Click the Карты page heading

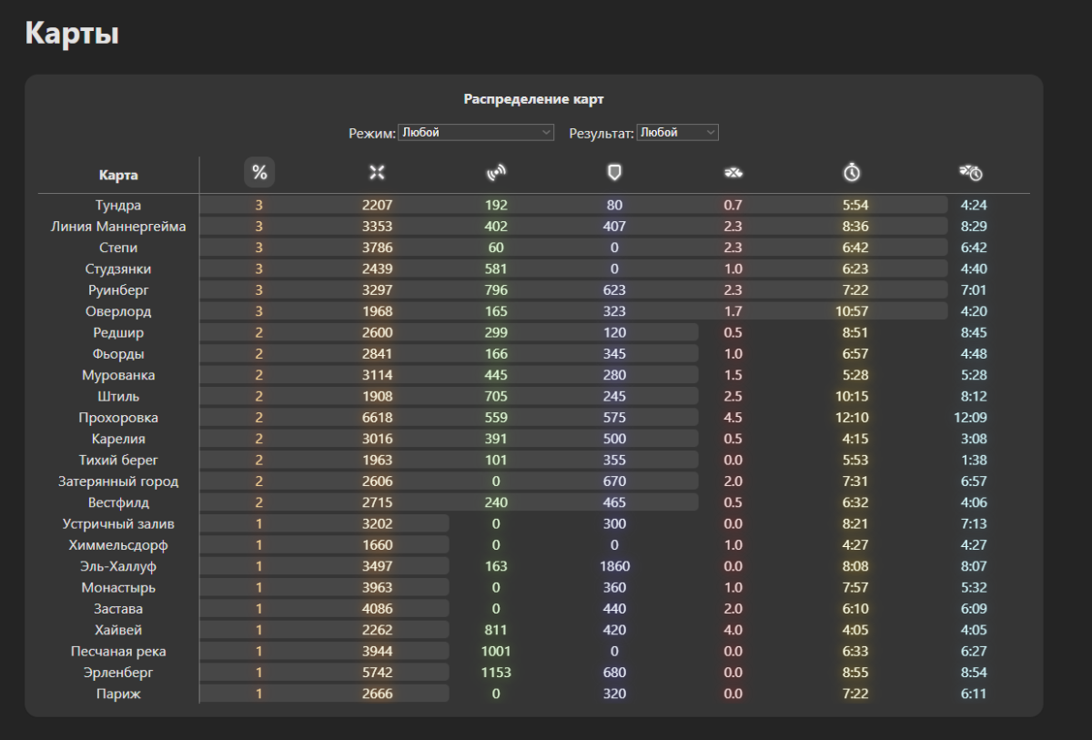pyautogui.click(x=72, y=34)
